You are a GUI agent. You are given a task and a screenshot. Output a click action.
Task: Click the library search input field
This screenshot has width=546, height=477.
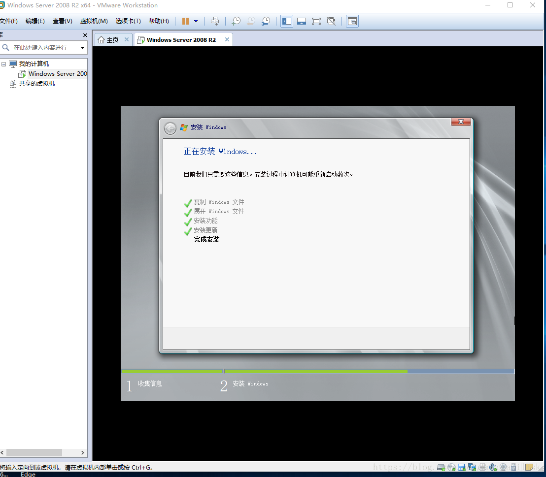pyautogui.click(x=44, y=47)
